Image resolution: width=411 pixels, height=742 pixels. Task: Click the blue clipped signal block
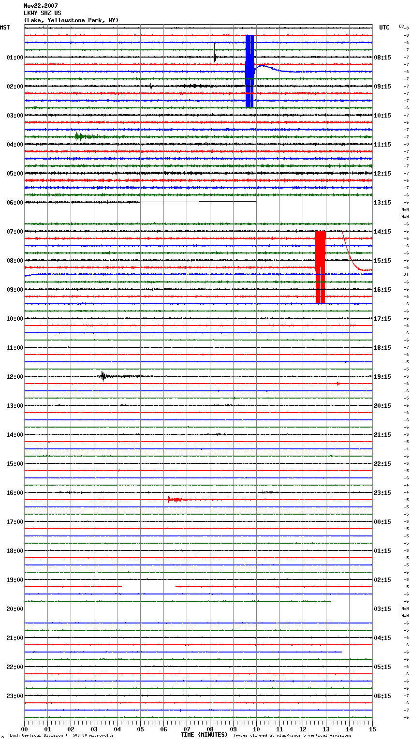250,71
